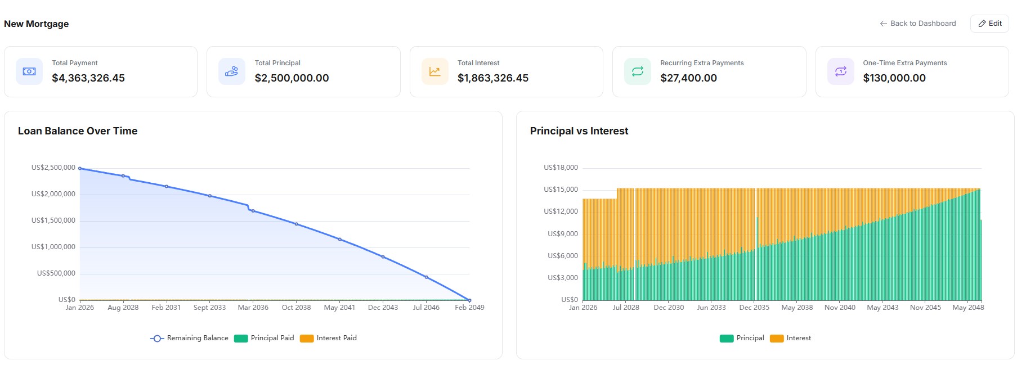Click a data point on the loan balance curve
Viewport: 1017px width, 365px height.
[165, 186]
